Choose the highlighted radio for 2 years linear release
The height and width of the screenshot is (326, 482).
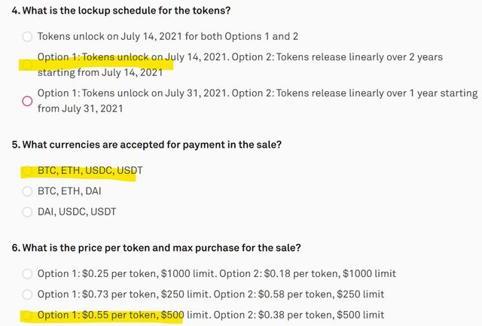27,65
